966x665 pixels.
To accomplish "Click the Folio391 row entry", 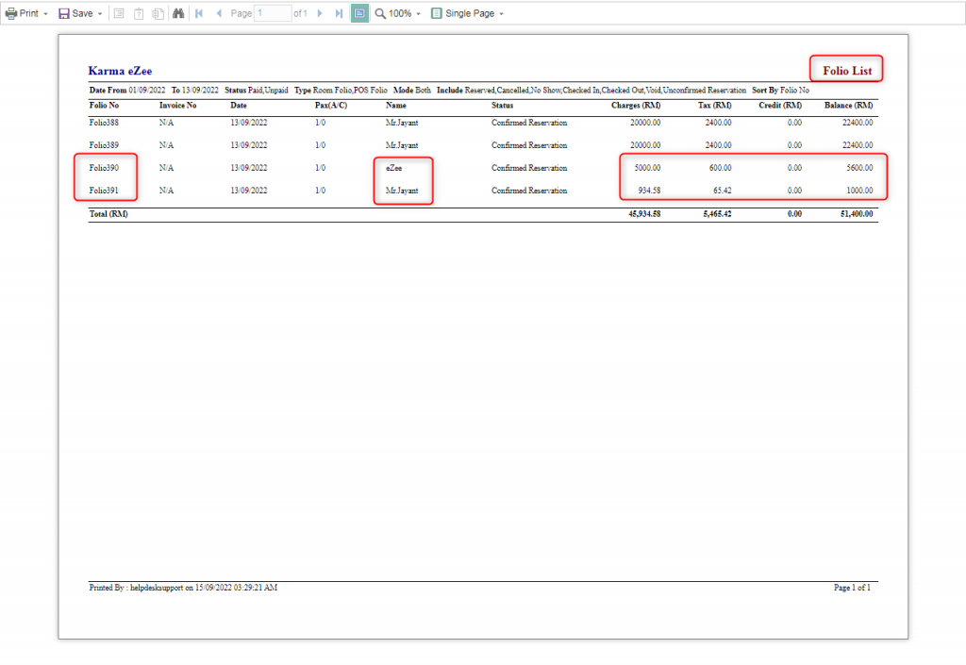I will (x=104, y=191).
